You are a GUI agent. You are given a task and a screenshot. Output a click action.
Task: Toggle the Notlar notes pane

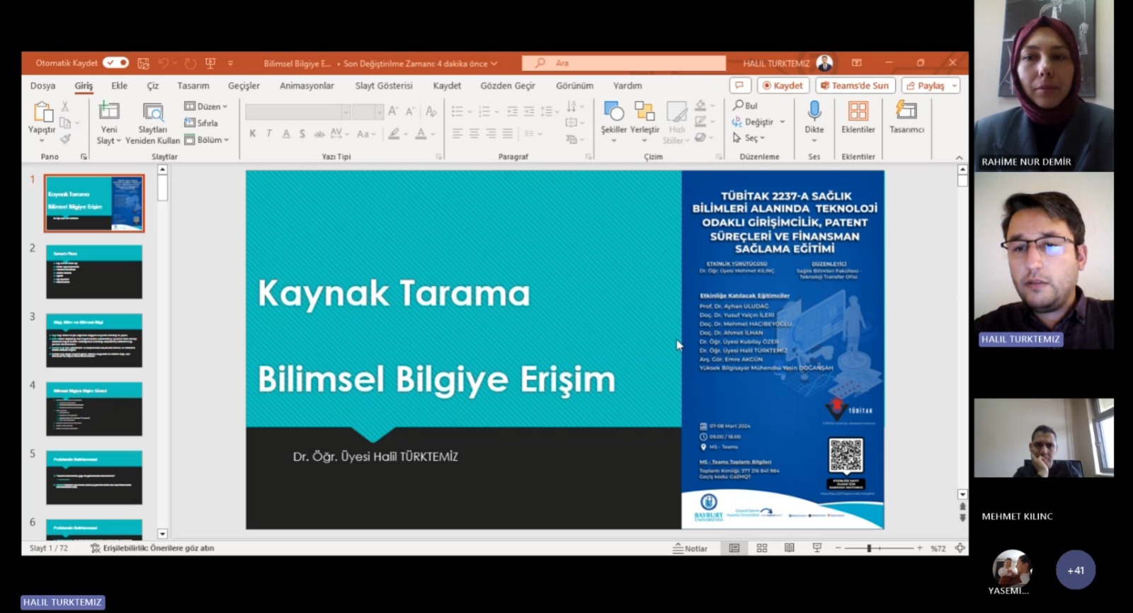click(x=690, y=548)
